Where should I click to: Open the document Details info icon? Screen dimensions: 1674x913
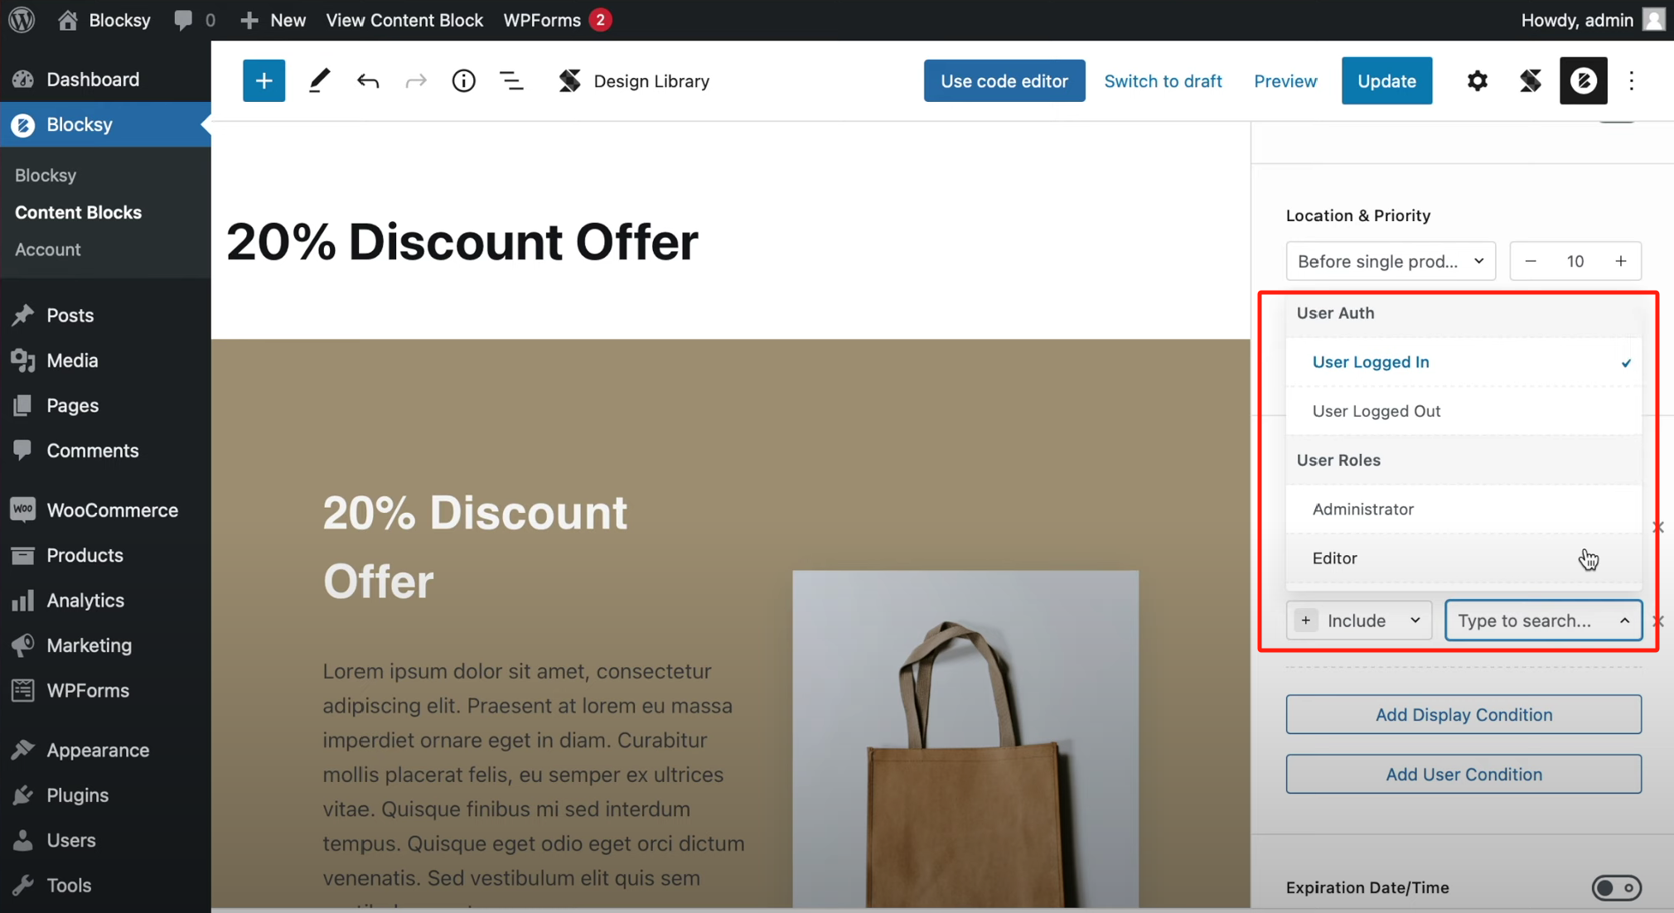coord(463,80)
